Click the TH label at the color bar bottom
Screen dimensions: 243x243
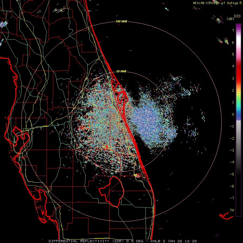click(232, 210)
